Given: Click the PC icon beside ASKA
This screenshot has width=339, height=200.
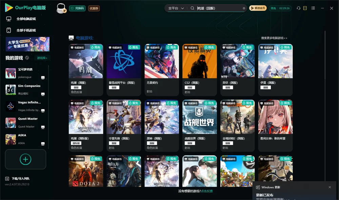Looking at the screenshot, I should point(43,144).
